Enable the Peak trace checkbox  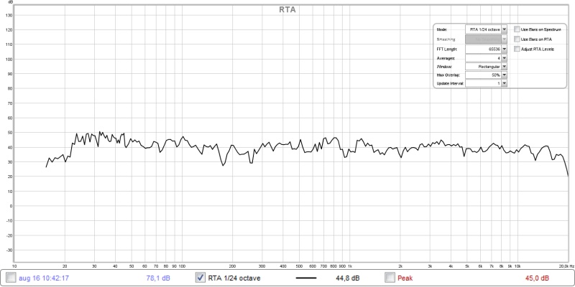[x=390, y=278]
